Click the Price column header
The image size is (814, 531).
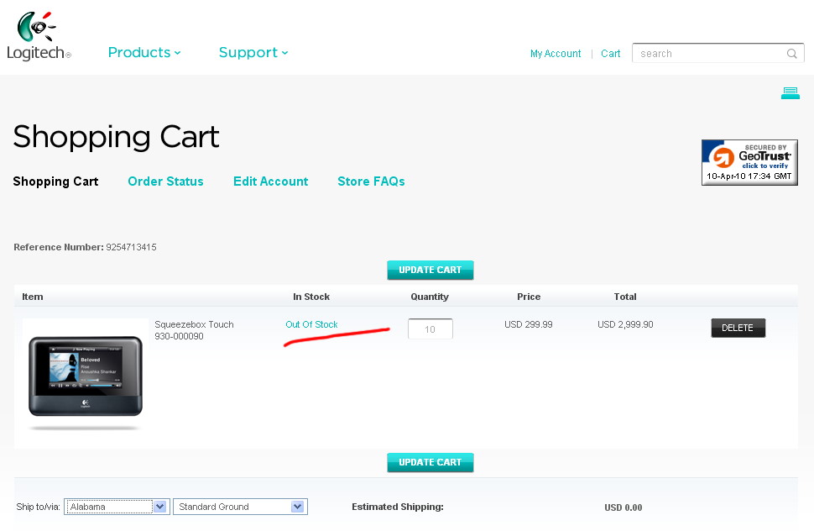click(x=529, y=297)
